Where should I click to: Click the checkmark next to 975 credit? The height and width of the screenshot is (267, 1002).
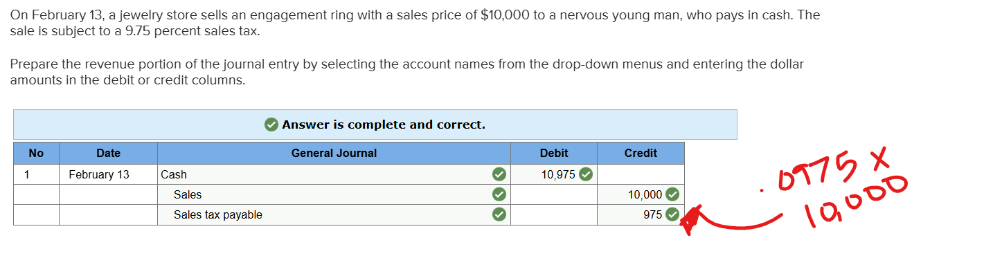click(671, 215)
